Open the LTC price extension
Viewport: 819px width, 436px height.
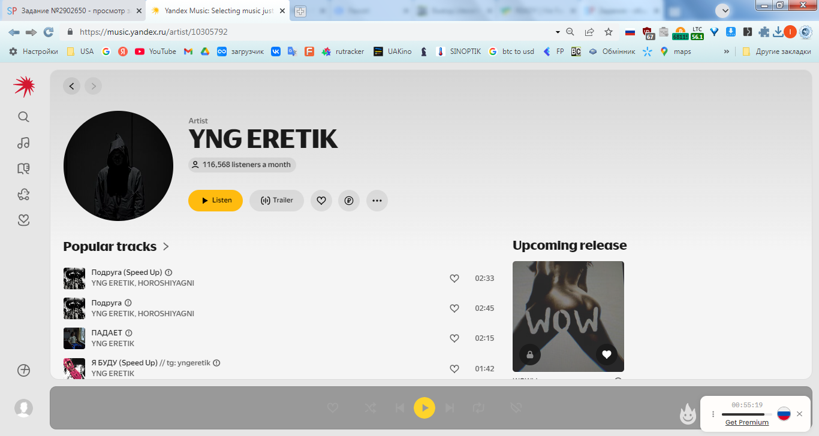[697, 33]
